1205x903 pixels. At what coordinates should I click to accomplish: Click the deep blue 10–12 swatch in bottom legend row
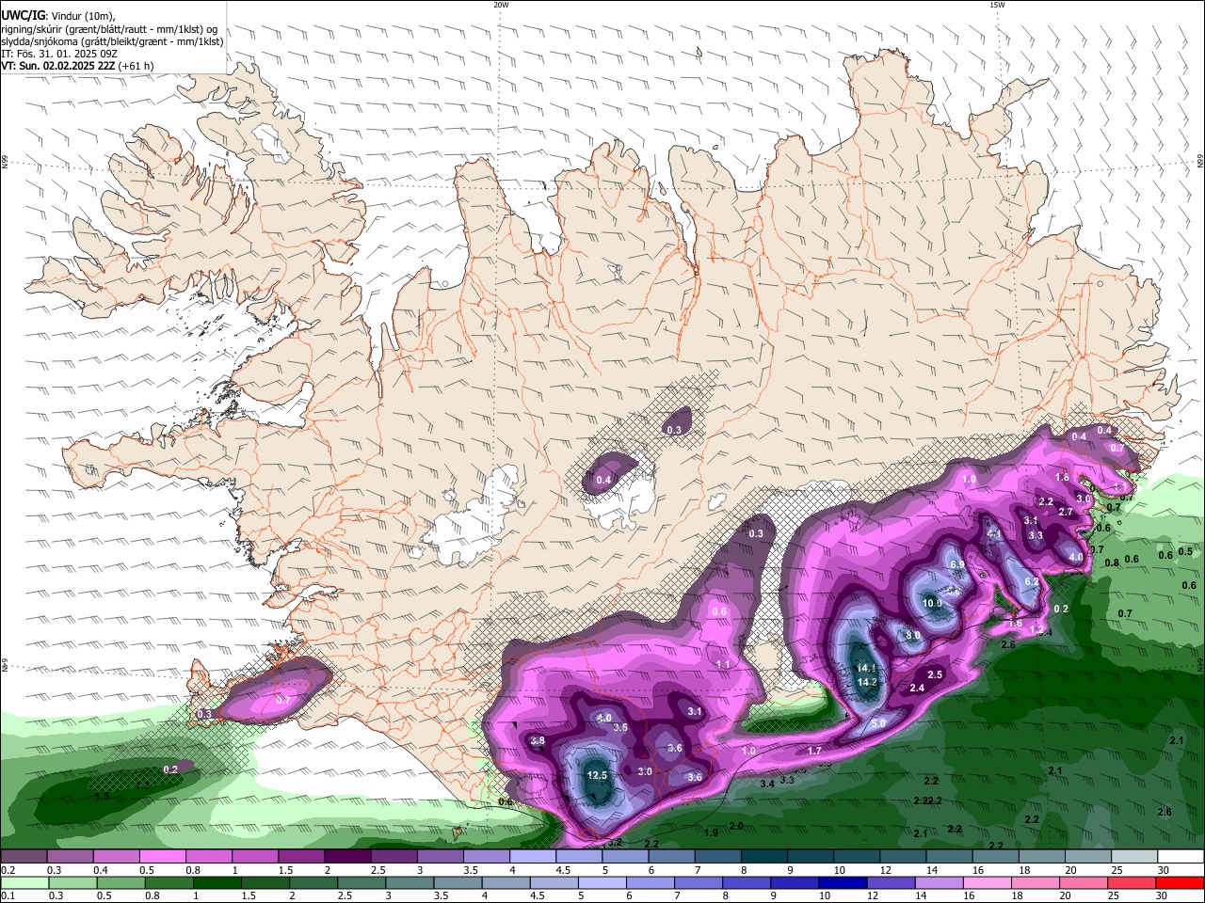tap(843, 882)
